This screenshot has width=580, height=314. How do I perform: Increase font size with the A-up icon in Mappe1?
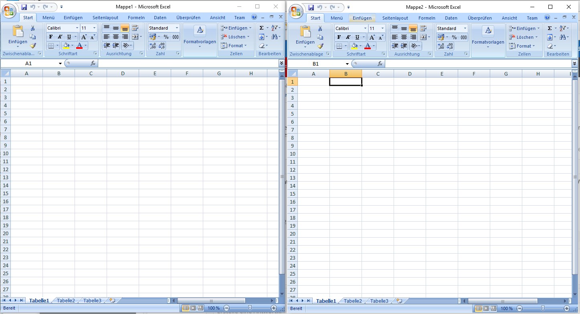[x=84, y=37]
